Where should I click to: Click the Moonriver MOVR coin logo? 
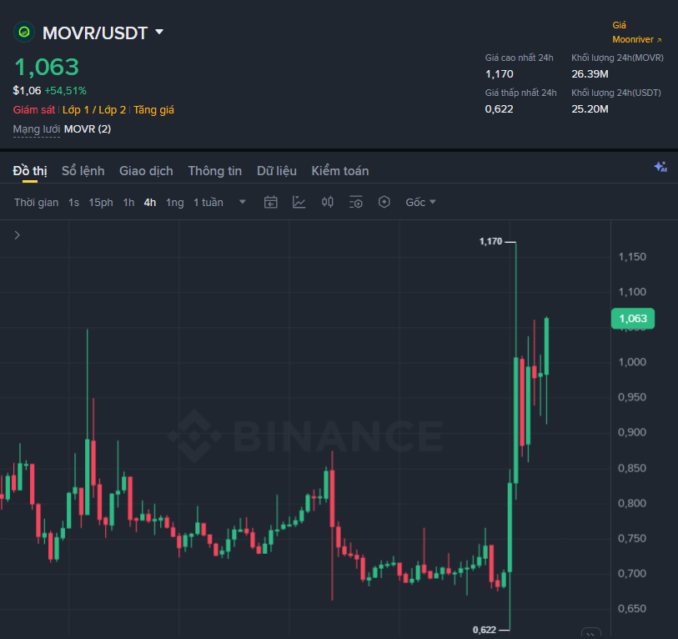point(24,32)
